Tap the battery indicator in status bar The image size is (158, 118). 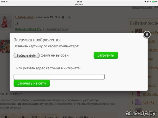tap(154, 2)
